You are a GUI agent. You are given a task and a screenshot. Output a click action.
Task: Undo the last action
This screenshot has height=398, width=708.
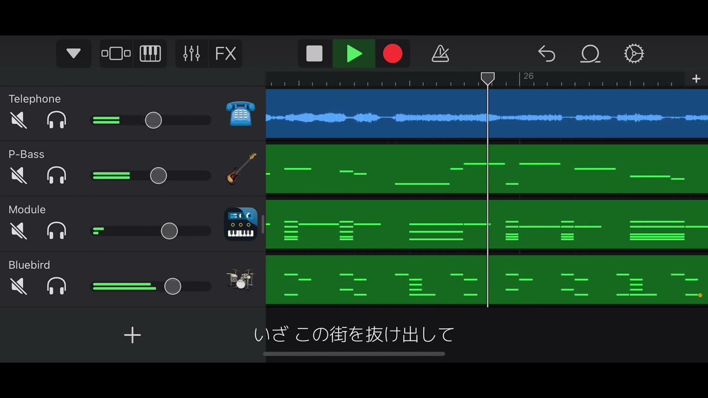point(546,54)
